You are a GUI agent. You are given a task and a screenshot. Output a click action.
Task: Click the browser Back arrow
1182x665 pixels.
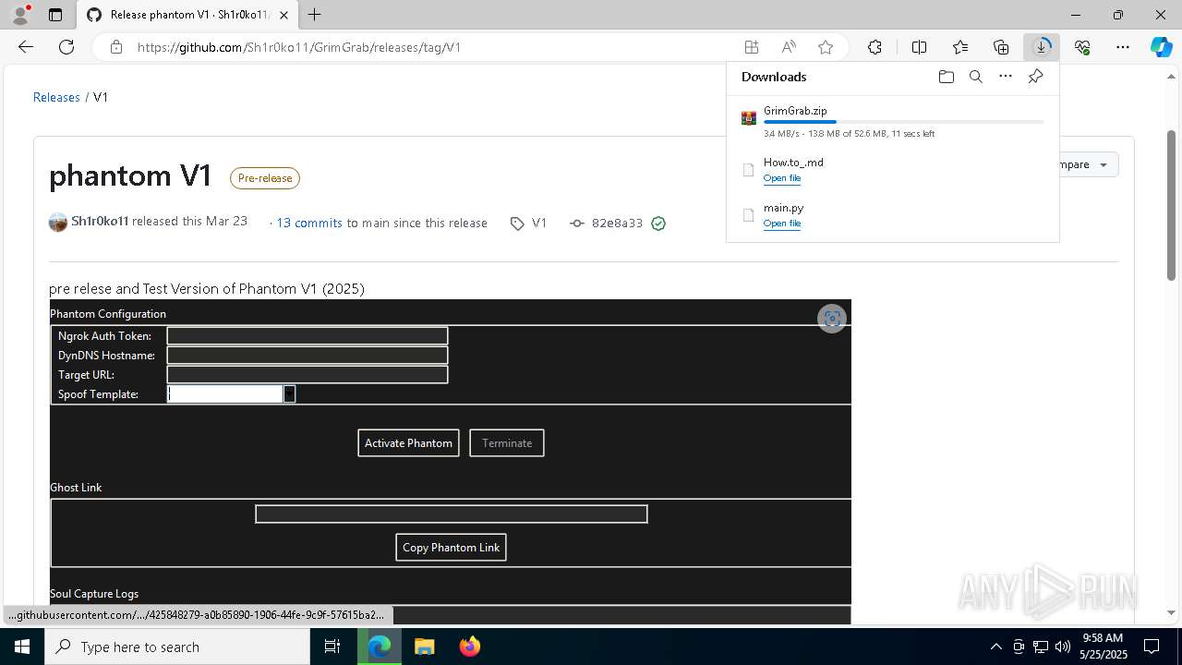pyautogui.click(x=26, y=47)
